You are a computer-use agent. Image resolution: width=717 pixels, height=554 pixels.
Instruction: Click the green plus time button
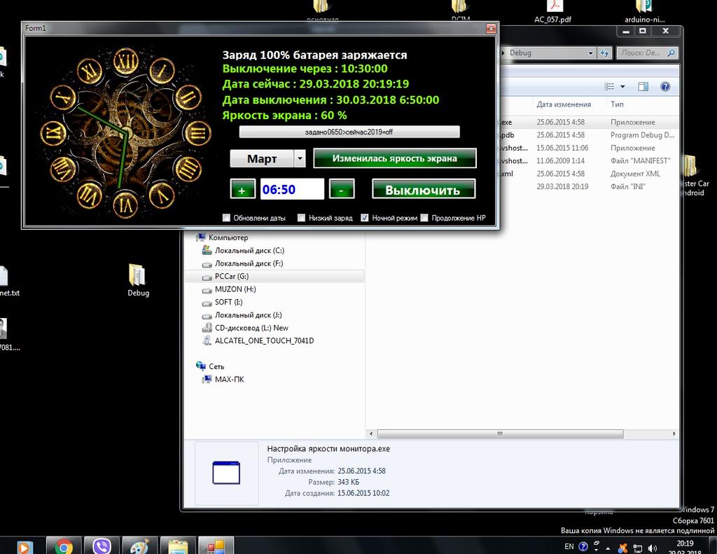coord(242,190)
